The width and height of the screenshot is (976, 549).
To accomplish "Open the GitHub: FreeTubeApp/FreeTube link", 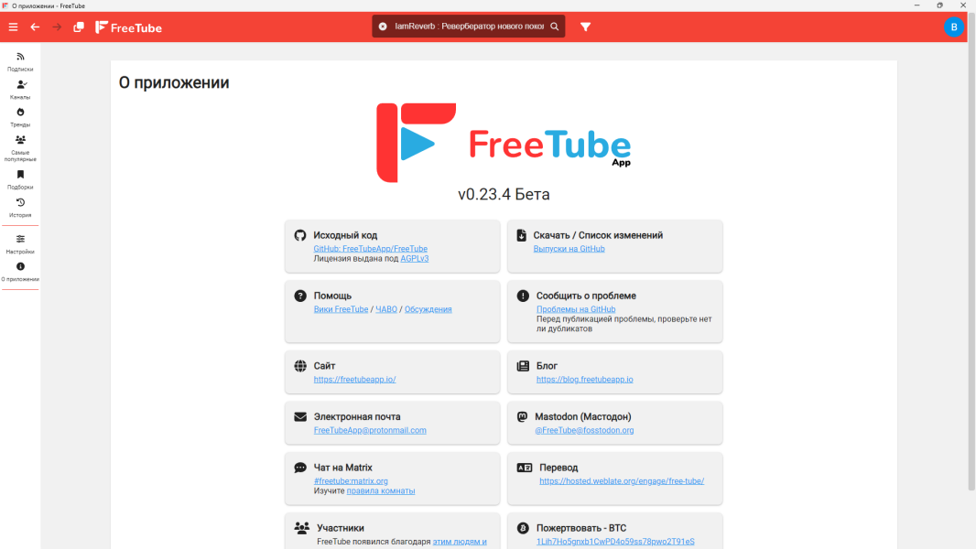I will [371, 249].
